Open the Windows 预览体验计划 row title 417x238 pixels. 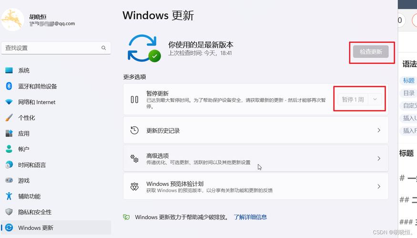(175, 184)
